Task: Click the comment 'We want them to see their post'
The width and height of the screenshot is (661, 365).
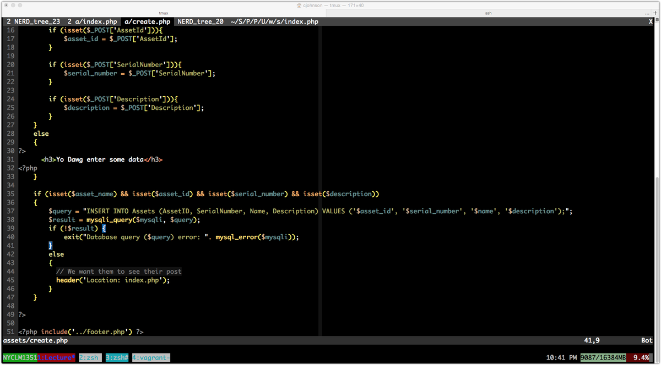Action: 118,272
